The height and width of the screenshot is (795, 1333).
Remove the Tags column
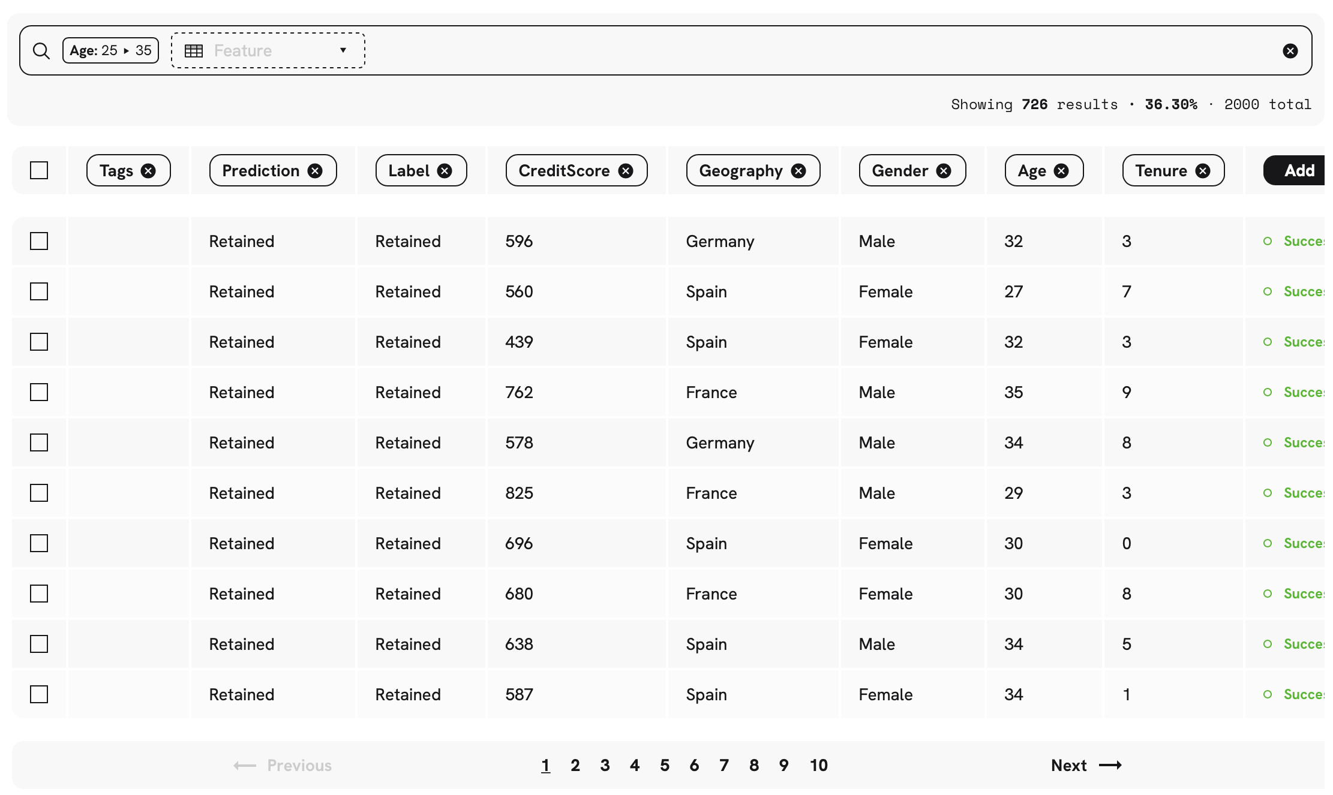pos(148,171)
